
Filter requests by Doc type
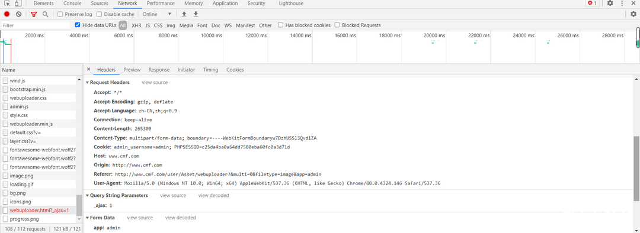216,25
